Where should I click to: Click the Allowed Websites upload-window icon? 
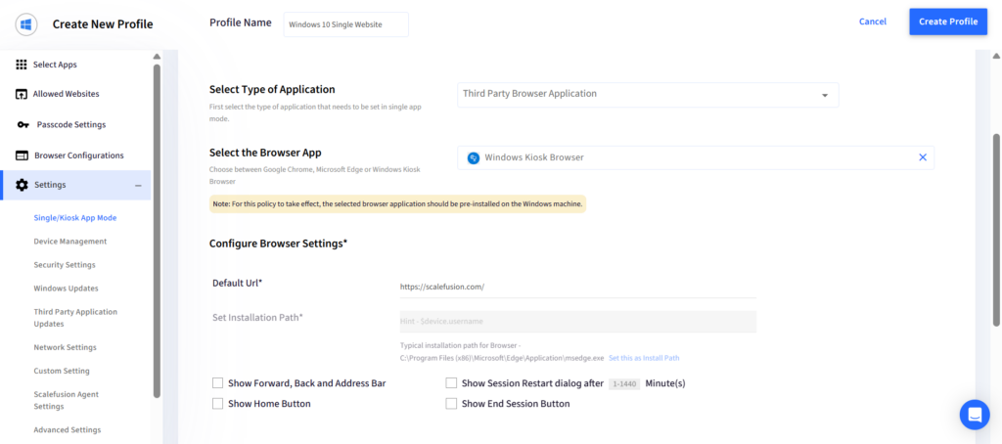tap(22, 94)
